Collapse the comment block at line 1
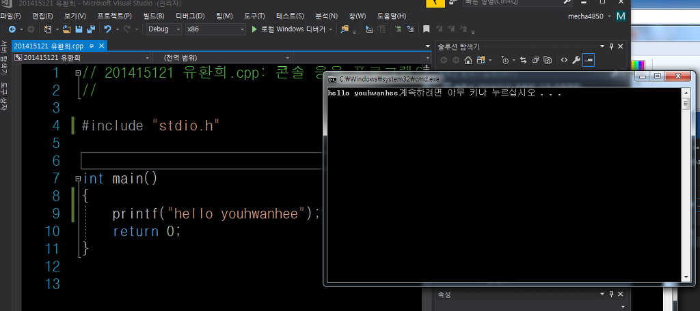This screenshot has height=311, width=700. [78, 72]
